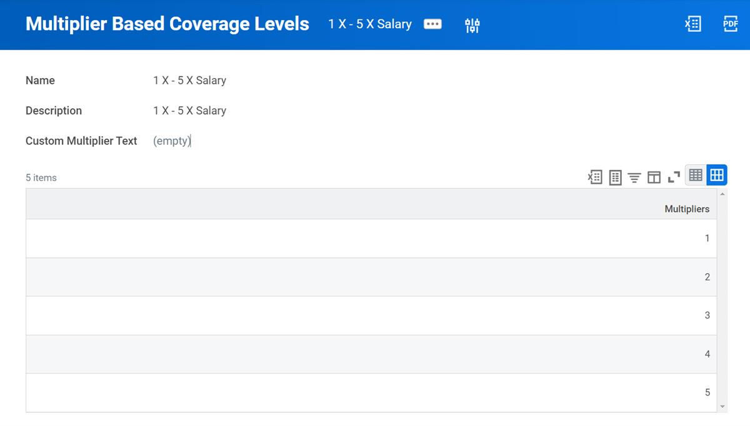Viewport: 750px width, 426px height.
Task: Export table grid to Excel
Action: point(595,177)
